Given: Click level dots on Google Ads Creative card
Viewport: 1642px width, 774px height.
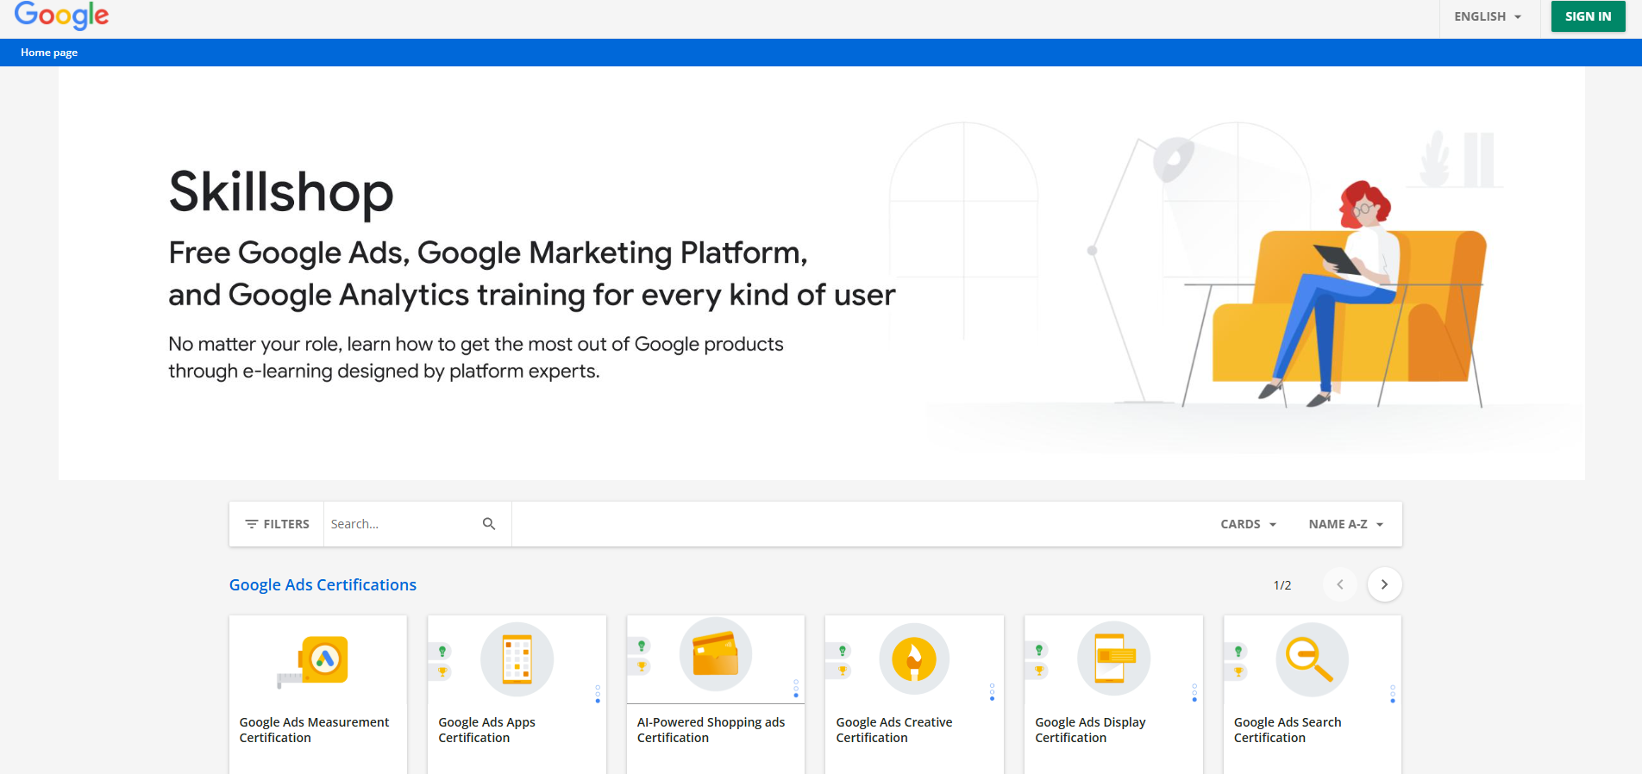Looking at the screenshot, I should (992, 692).
